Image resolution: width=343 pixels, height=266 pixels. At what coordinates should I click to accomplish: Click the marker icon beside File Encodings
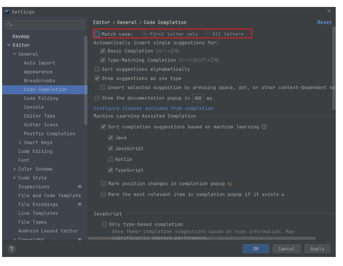[79, 204]
